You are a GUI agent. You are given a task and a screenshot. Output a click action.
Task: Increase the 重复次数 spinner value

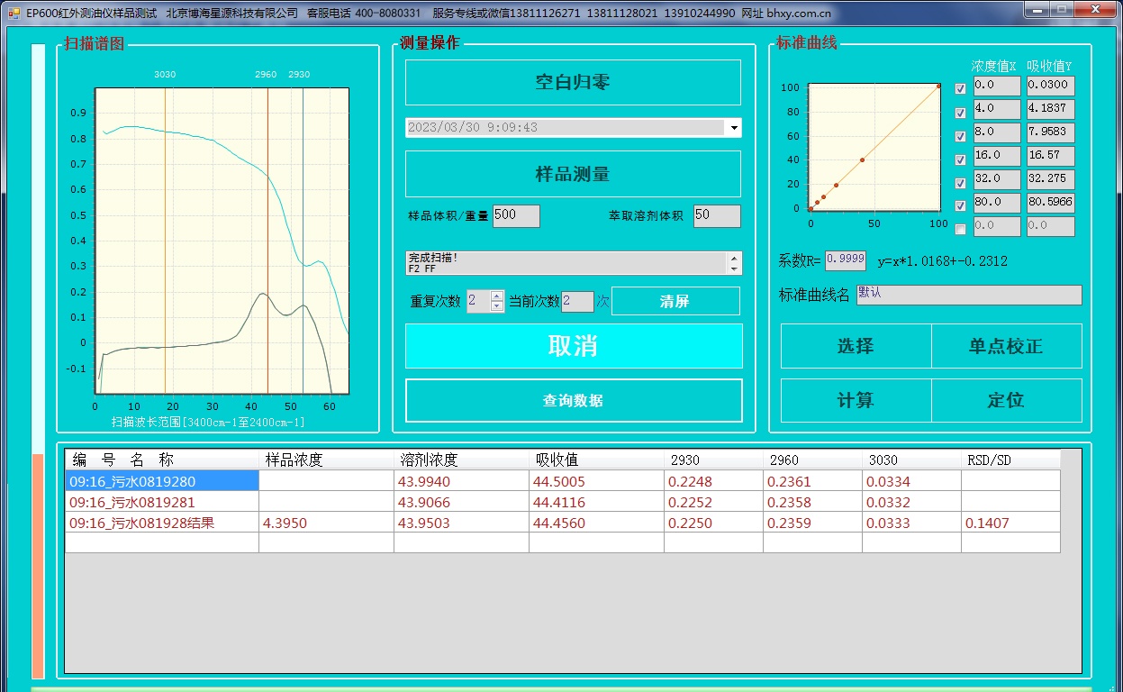[497, 296]
